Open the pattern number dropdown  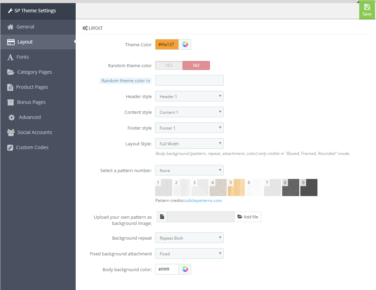tap(189, 170)
